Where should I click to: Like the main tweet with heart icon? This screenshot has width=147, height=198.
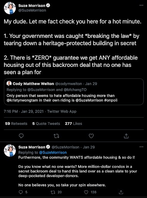91,136
